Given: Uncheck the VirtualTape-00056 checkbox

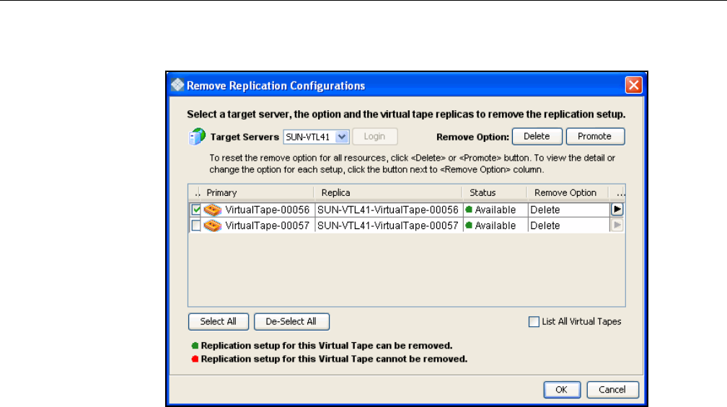Looking at the screenshot, I should 196,210.
